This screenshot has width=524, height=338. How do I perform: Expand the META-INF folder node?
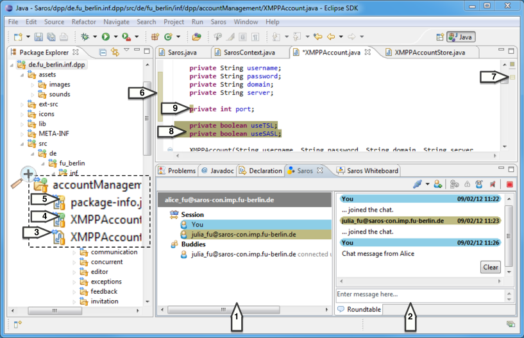point(22,133)
